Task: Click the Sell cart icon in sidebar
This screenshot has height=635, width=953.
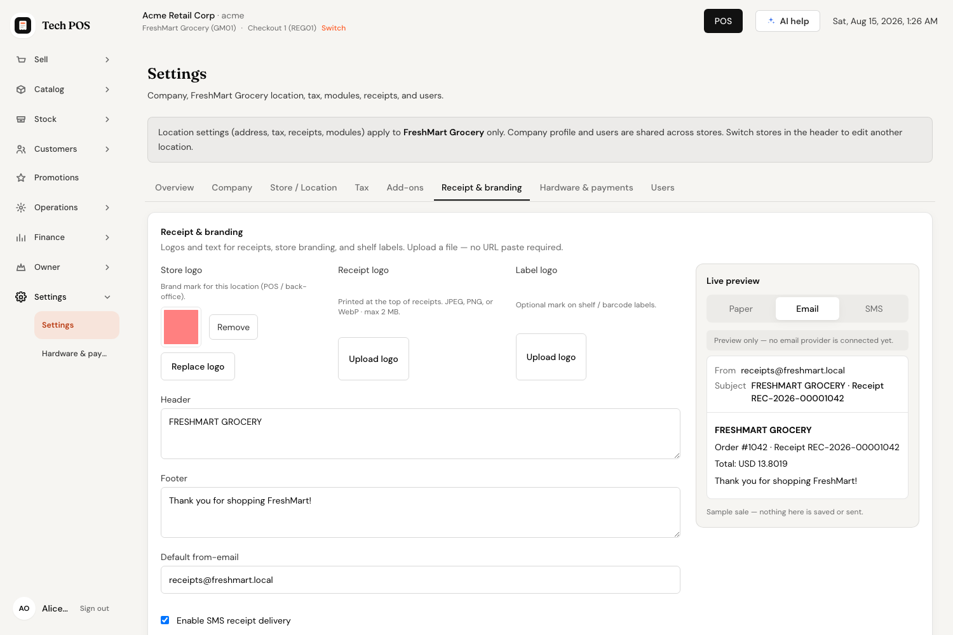Action: 21,60
